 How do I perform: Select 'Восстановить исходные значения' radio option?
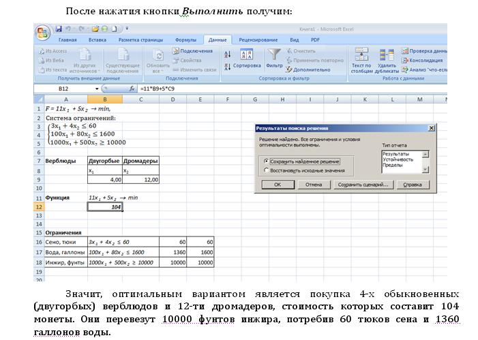(x=267, y=170)
